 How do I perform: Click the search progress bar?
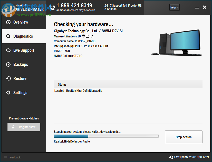click(106, 136)
